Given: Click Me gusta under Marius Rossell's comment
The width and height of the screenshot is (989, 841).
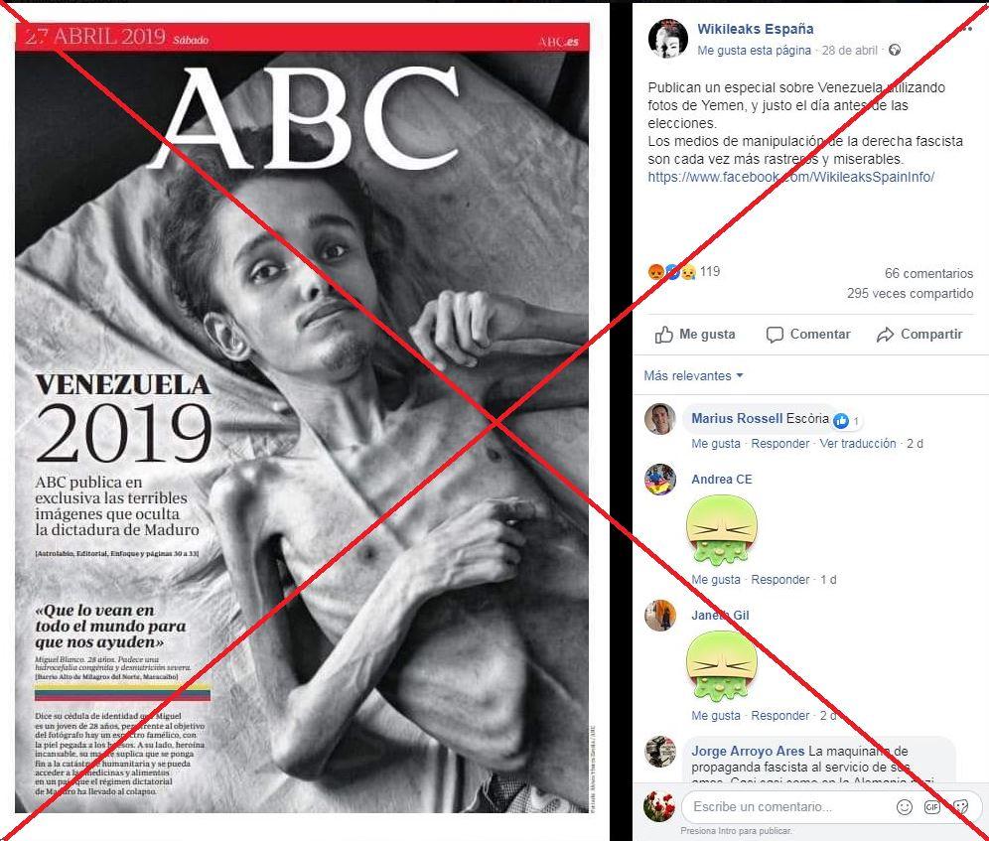Looking at the screenshot, I should coord(715,444).
